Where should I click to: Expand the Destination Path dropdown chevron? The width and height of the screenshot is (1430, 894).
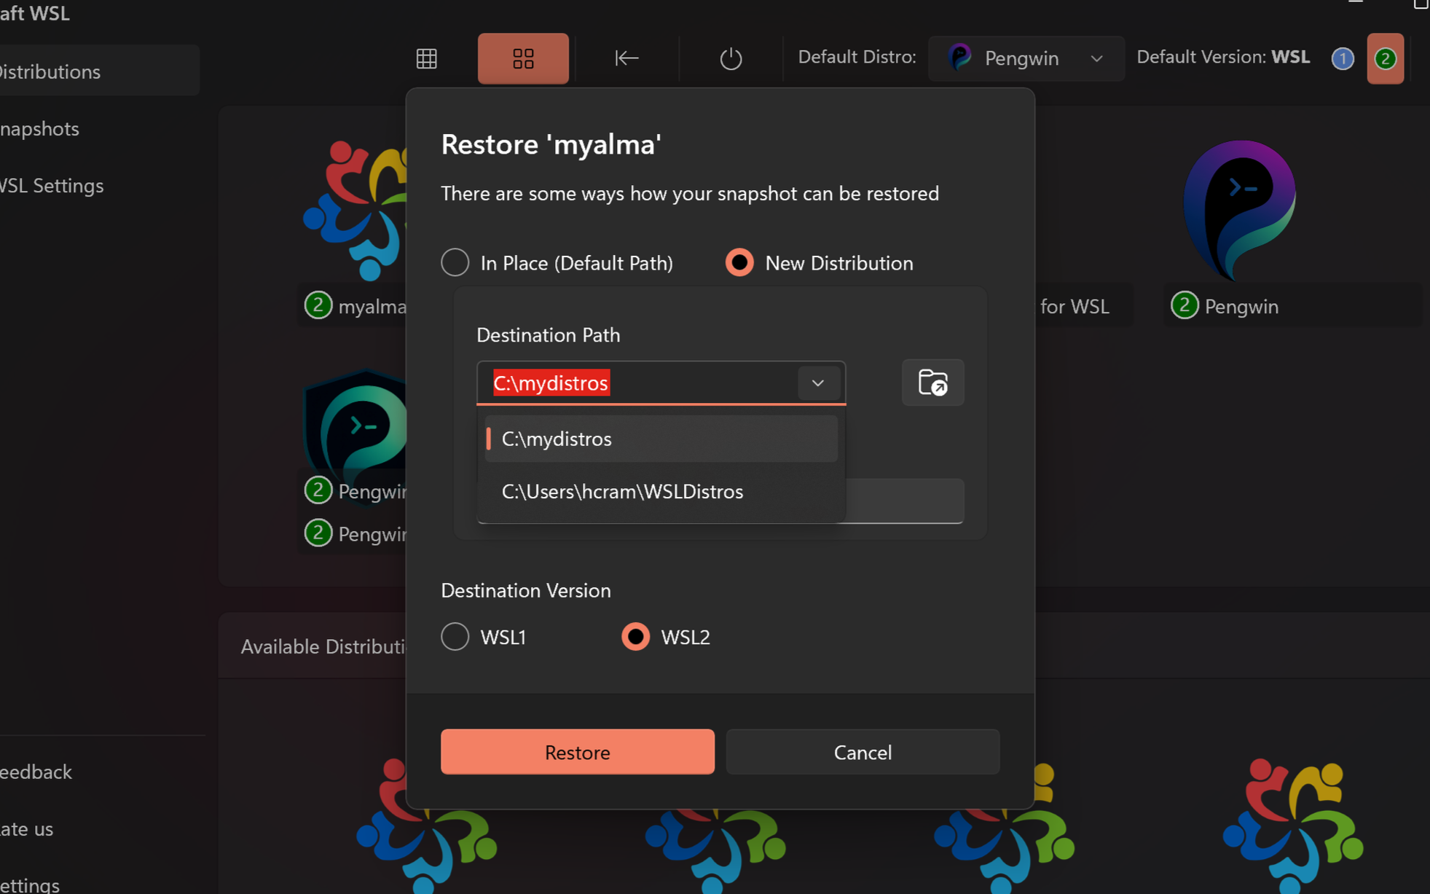(x=817, y=383)
